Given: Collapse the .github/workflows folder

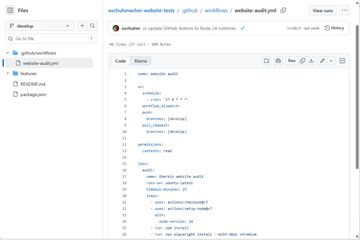Looking at the screenshot, I should [8, 53].
